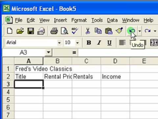Image resolution: width=158 pixels, height=119 pixels.
Task: Open the File menu
Action: click(x=18, y=20)
